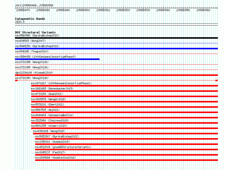
Task: Click the DGV Structural Variants track title
Action: coord(35,32)
